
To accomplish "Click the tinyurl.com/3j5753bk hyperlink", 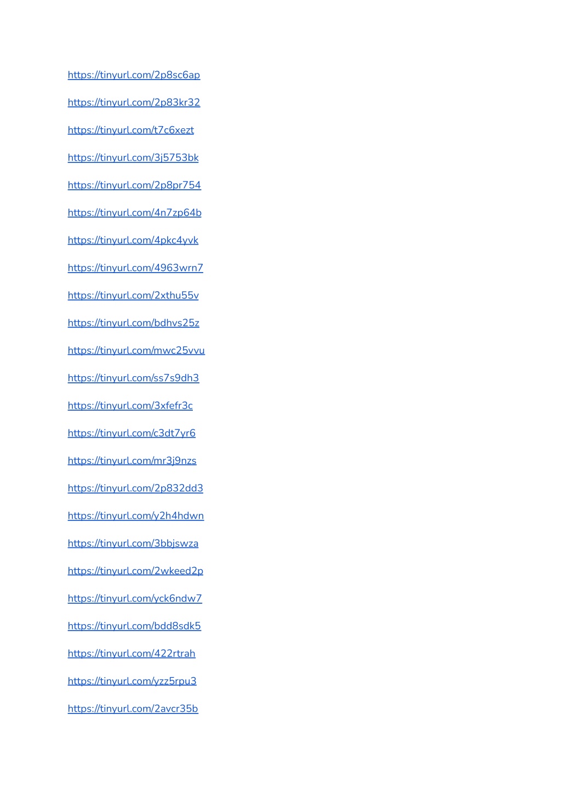I will point(133,158).
